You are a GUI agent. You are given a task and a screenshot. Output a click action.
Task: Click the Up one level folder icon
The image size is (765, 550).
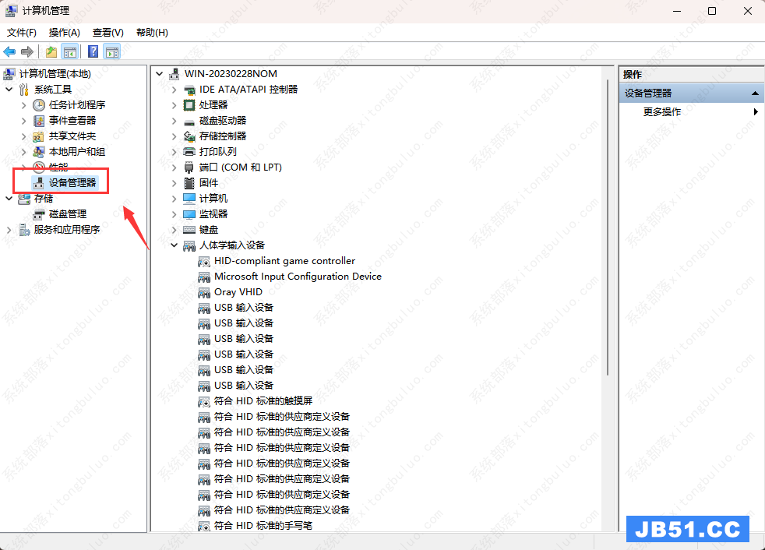tap(51, 52)
